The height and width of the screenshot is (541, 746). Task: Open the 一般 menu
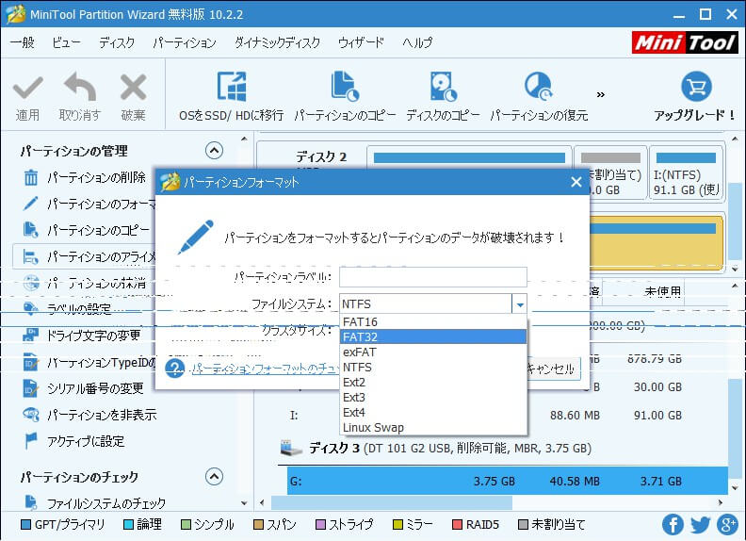tap(23, 42)
